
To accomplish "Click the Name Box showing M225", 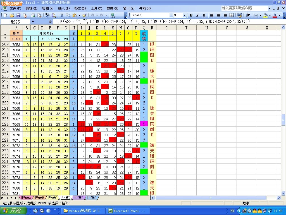I will click(15, 22).
